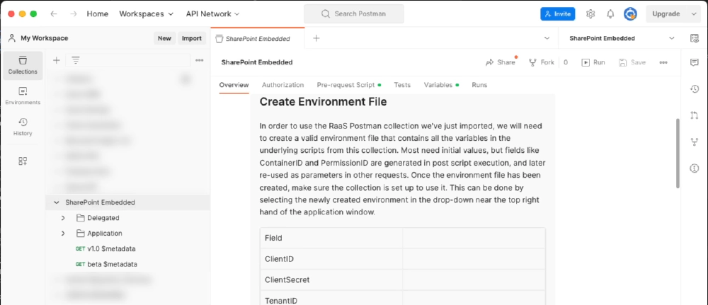The image size is (708, 305).
Task: Select the SharePoint Embedded open tab
Action: 258,38
